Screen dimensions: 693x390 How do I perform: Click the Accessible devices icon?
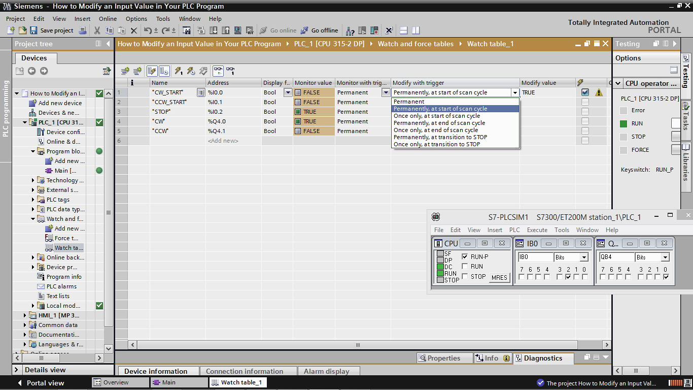point(350,30)
